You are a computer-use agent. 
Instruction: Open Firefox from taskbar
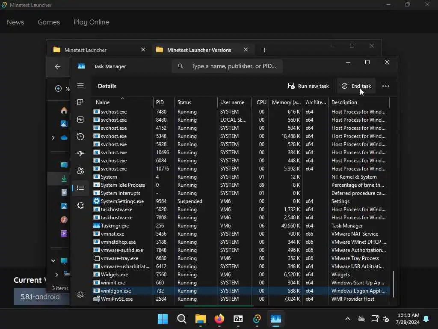[219, 319]
